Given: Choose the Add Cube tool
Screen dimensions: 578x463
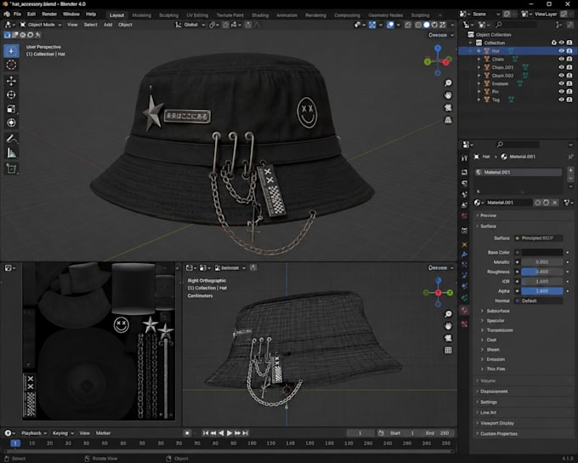Looking at the screenshot, I should [11, 169].
